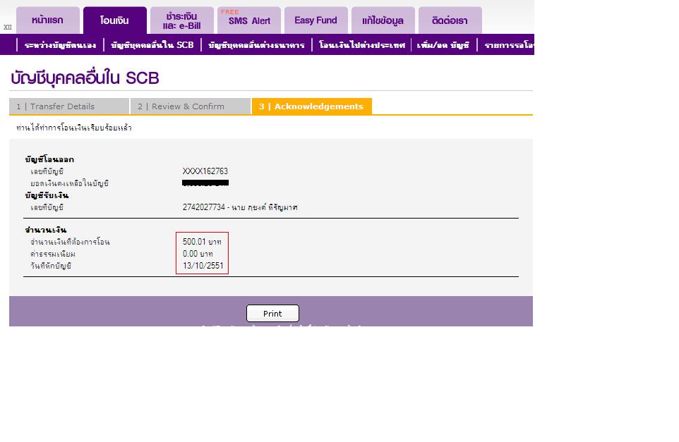
Task: Click the date 13/10/2551
Action: pos(203,266)
